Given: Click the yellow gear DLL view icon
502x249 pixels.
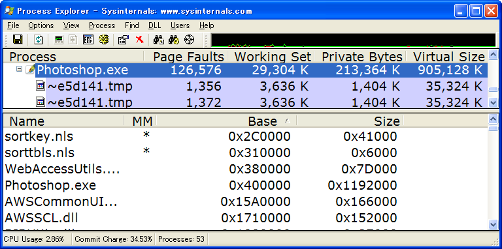Looking at the screenshot, I should point(103,40).
